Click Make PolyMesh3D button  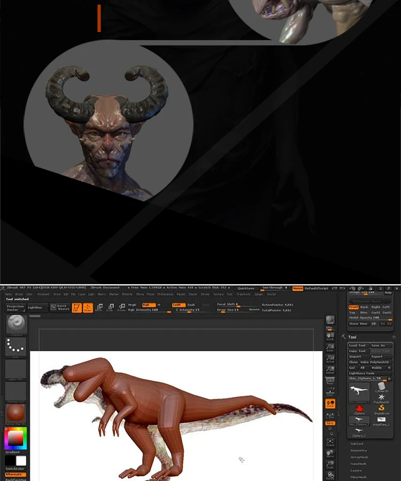(x=375, y=362)
